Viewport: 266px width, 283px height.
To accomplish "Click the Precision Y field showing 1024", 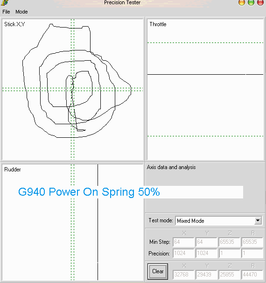I will pyautogui.click(x=206, y=253).
